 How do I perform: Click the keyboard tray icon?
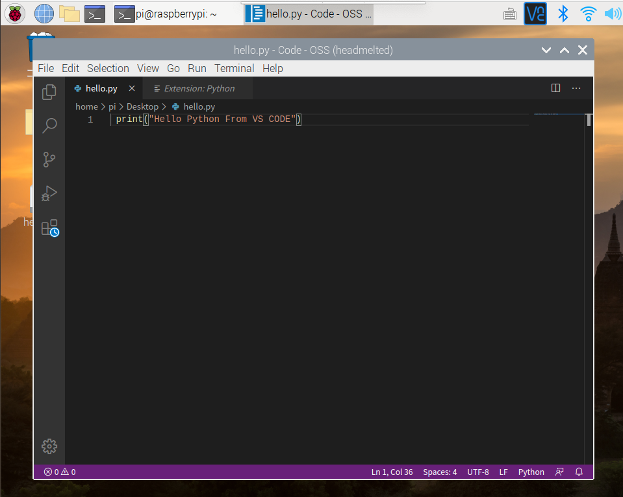pyautogui.click(x=510, y=15)
